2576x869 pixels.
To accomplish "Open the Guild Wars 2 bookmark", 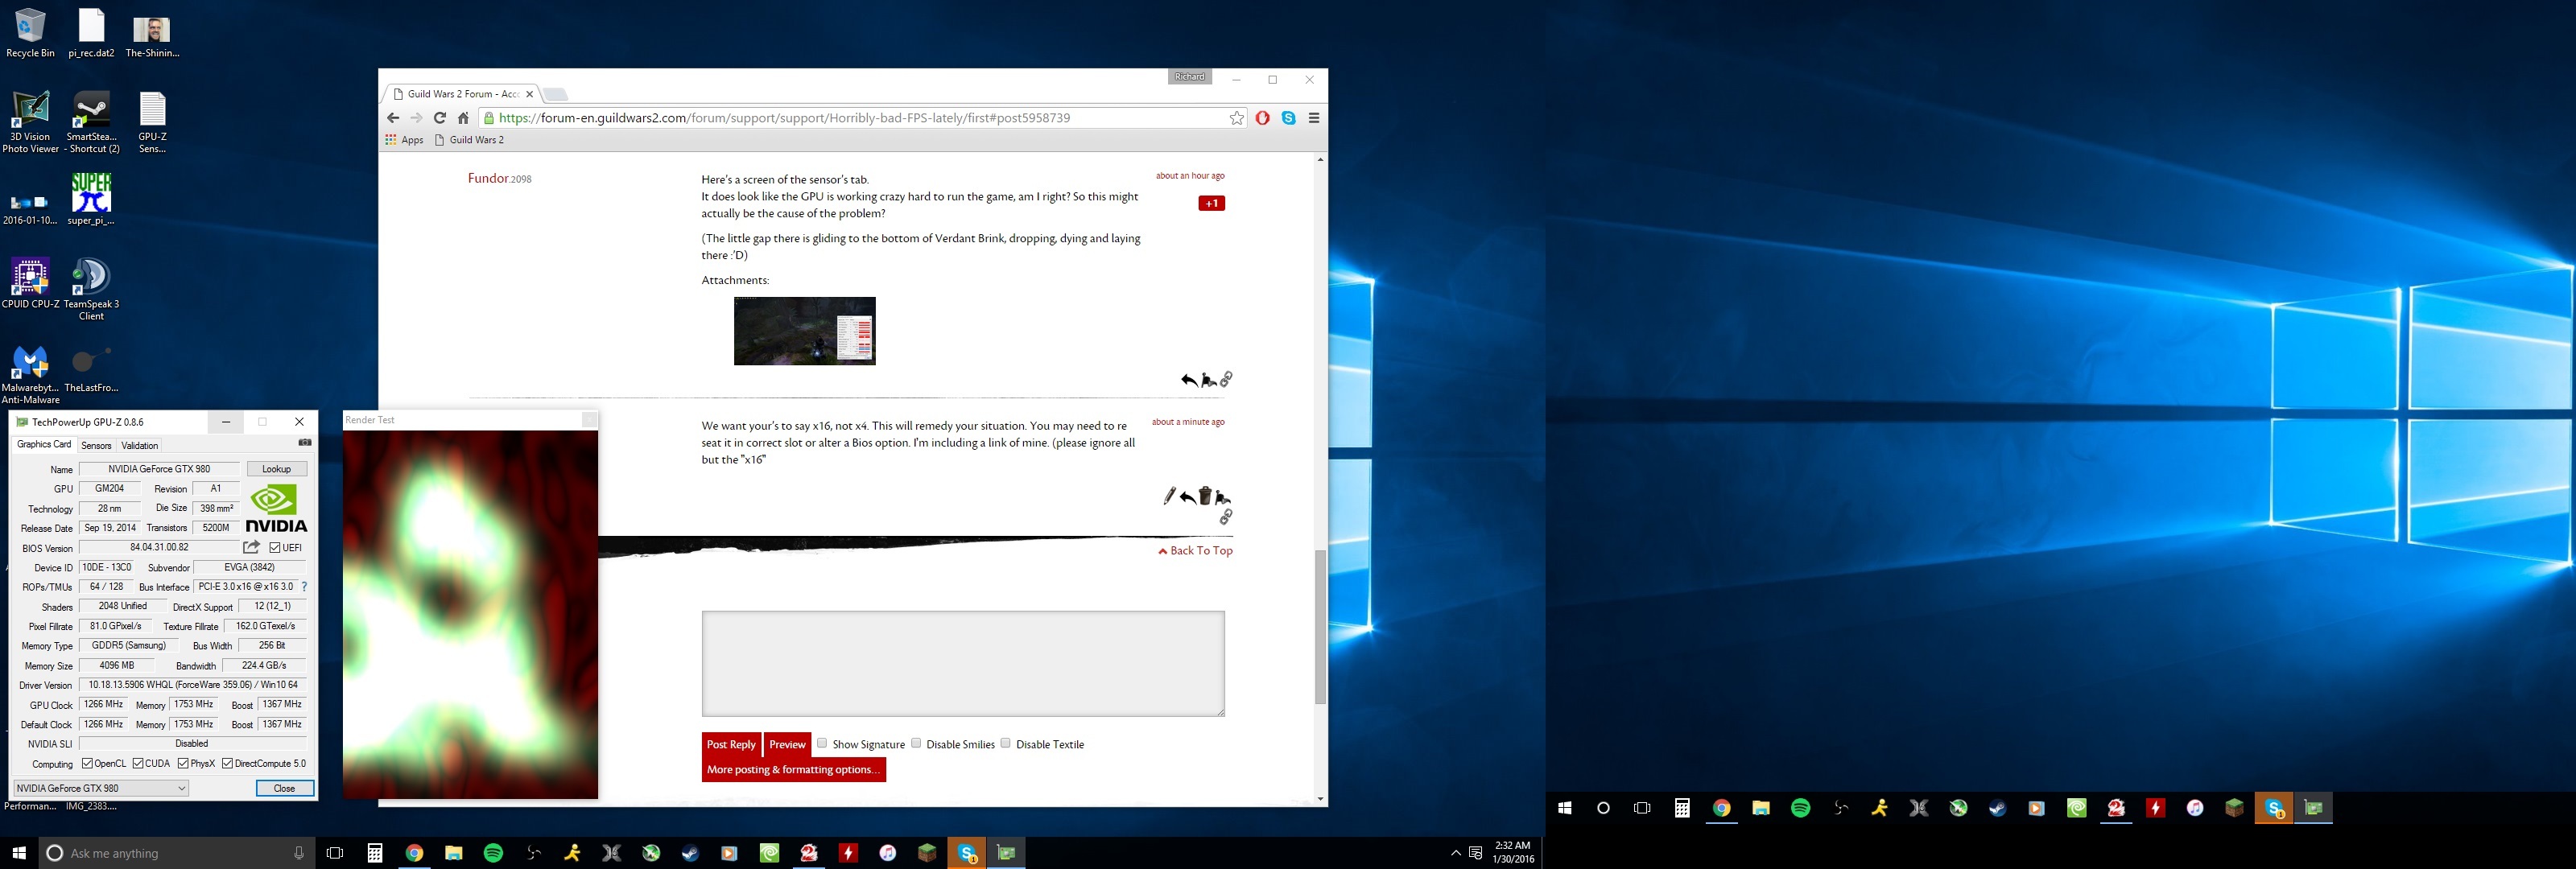I will coord(469,140).
